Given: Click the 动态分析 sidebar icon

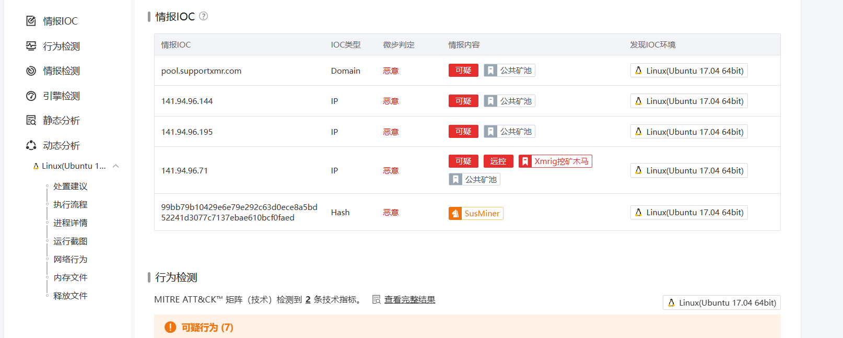Looking at the screenshot, I should (x=31, y=145).
